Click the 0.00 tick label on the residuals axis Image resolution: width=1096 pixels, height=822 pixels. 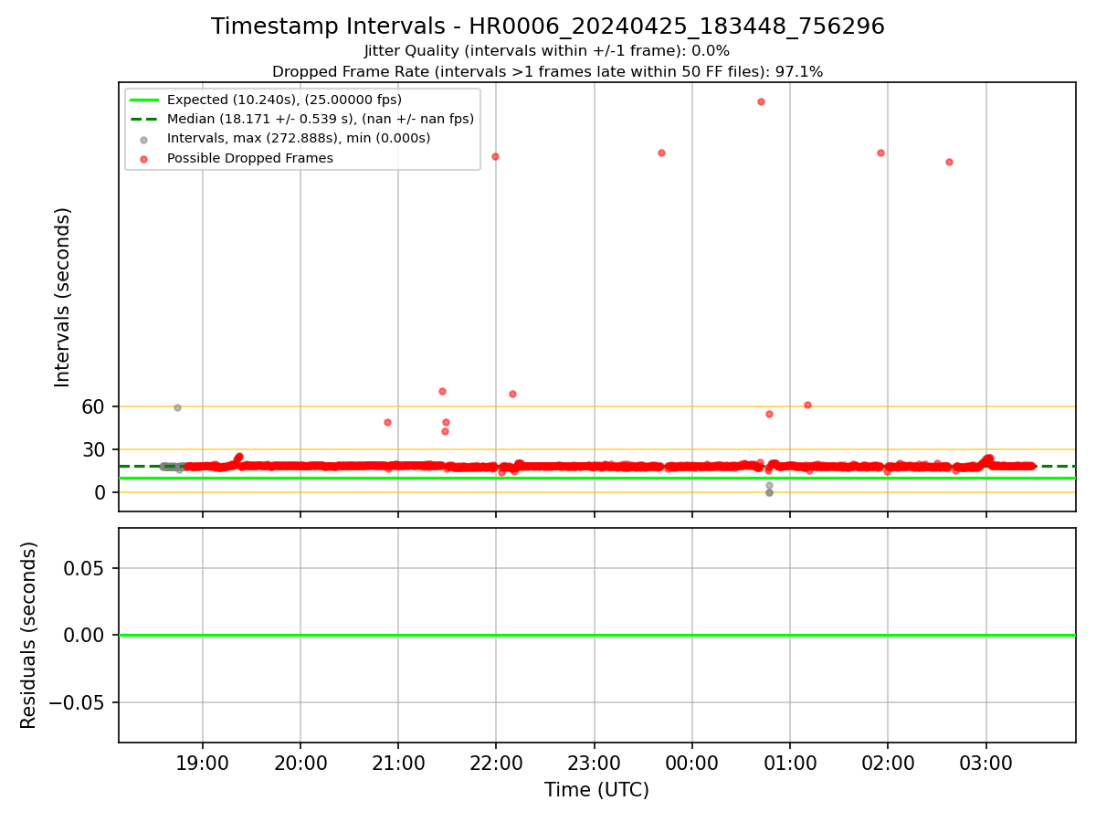85,635
